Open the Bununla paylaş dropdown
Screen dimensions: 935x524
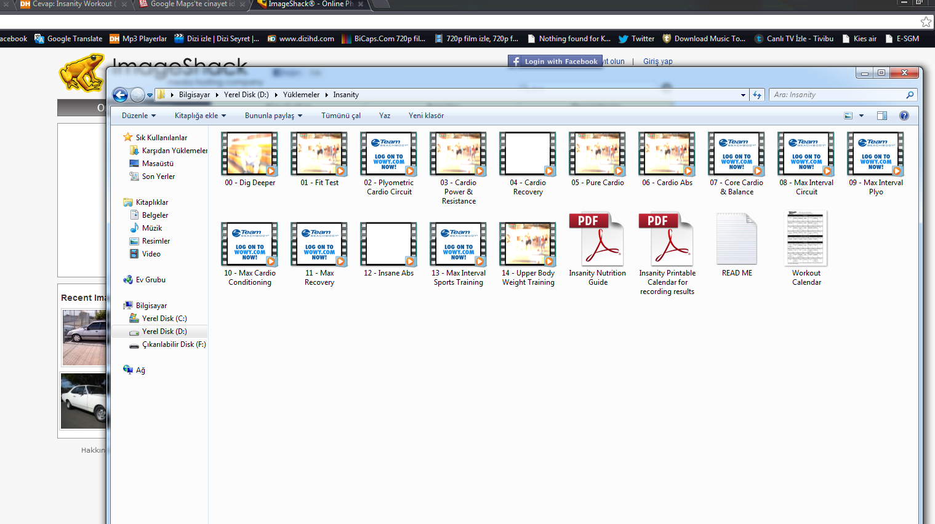[x=273, y=116]
